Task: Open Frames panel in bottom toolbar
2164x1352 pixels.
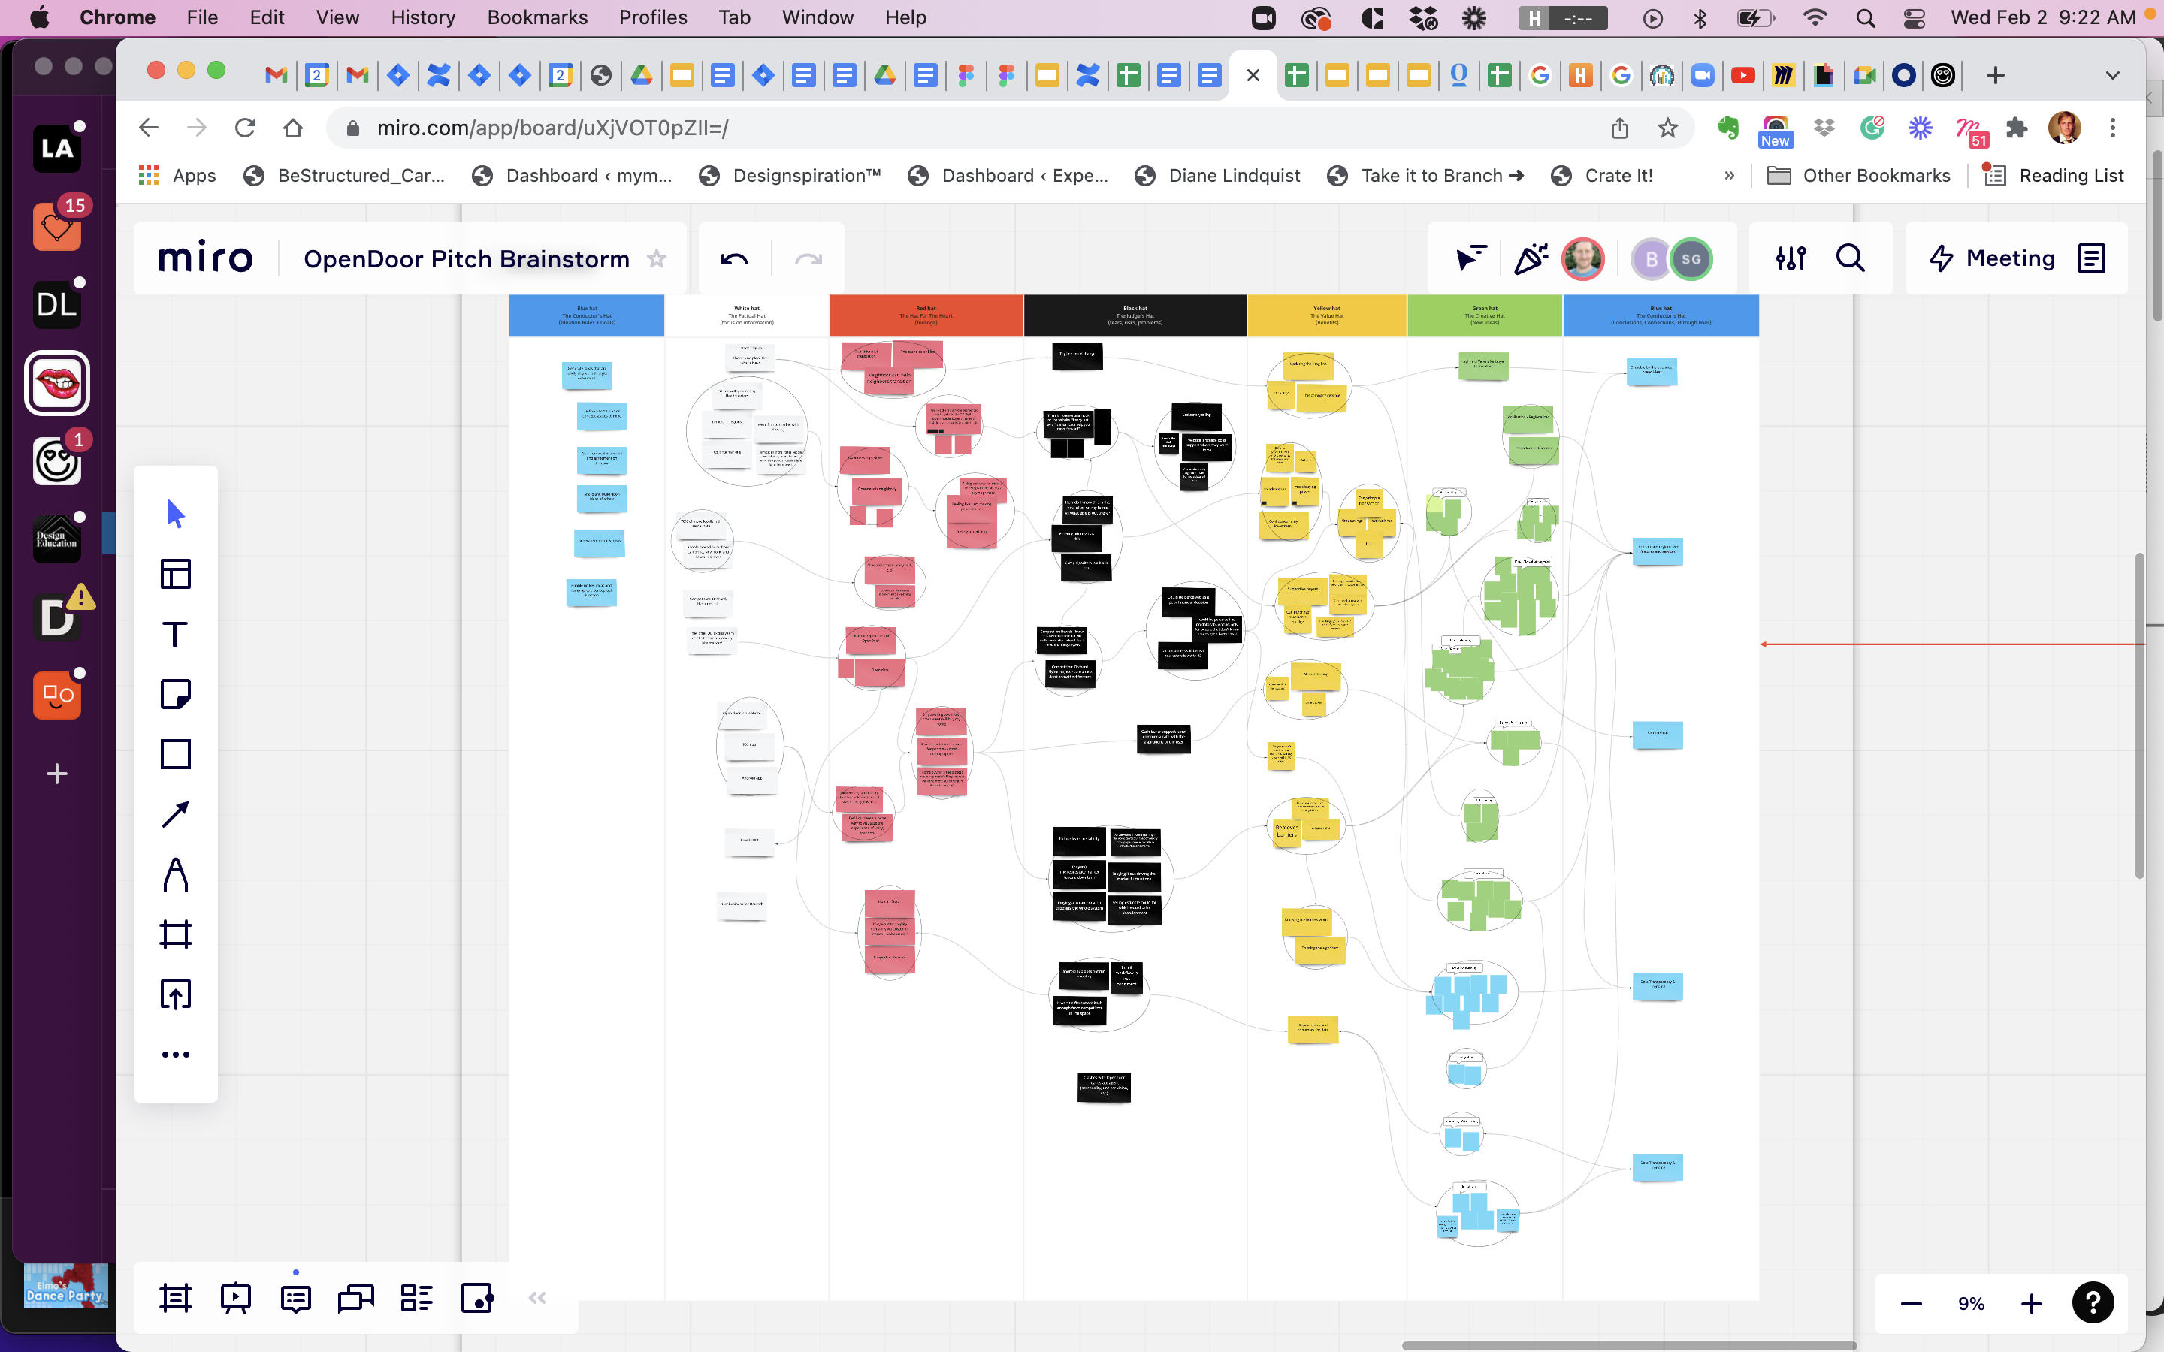Action: 175,1299
